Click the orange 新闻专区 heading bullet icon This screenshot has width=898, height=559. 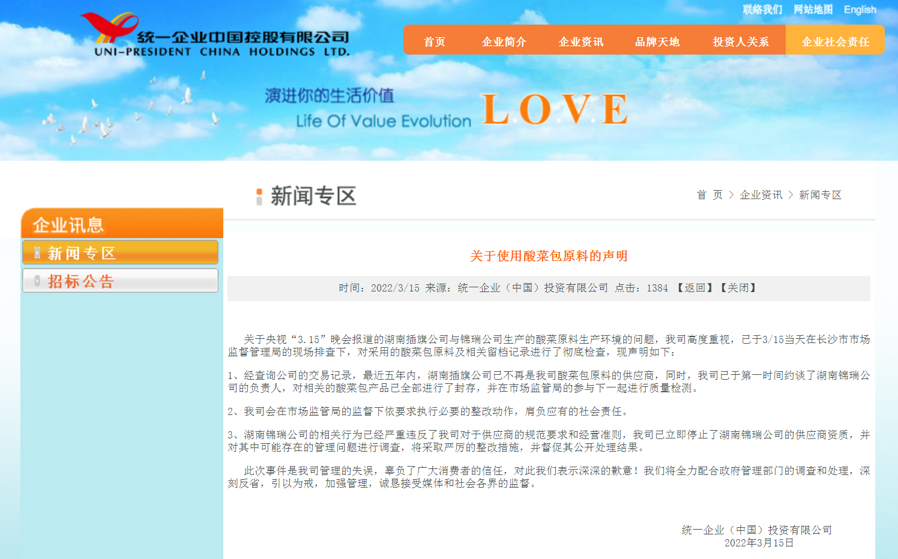pyautogui.click(x=259, y=196)
